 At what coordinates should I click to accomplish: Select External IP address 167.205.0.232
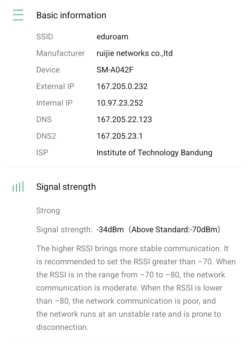[x=122, y=86]
